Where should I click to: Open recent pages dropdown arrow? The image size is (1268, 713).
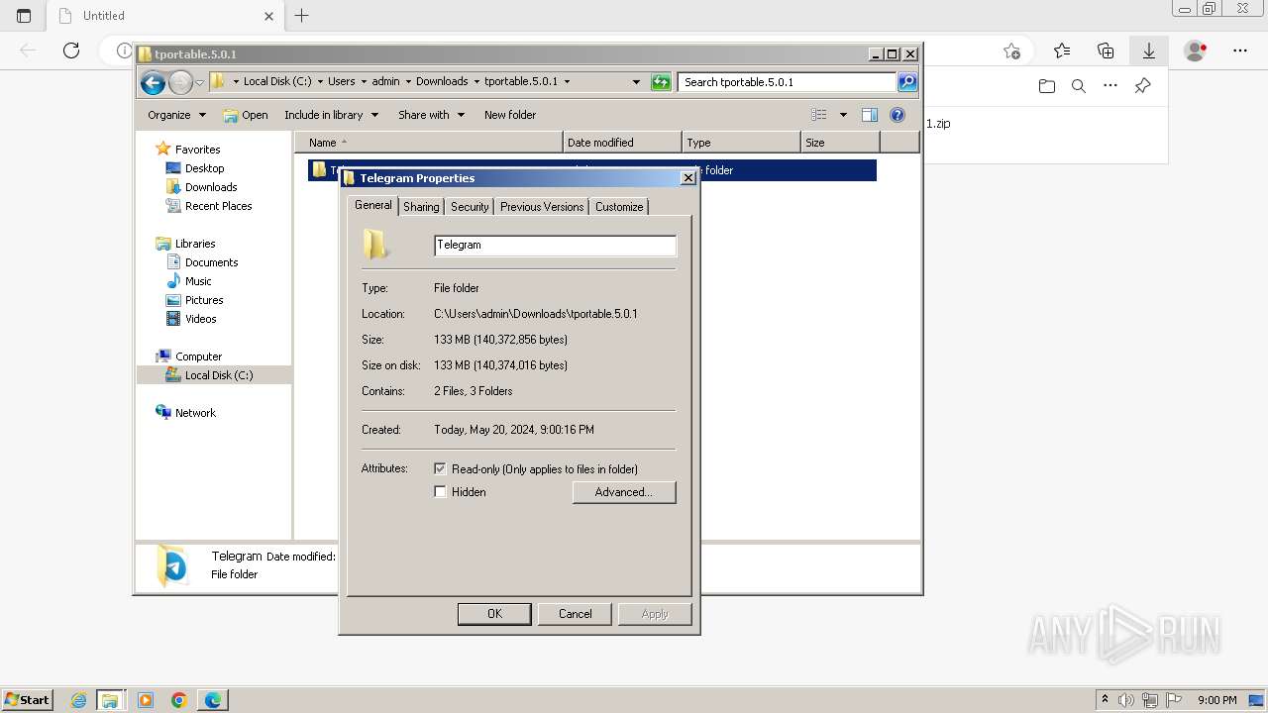tap(199, 82)
